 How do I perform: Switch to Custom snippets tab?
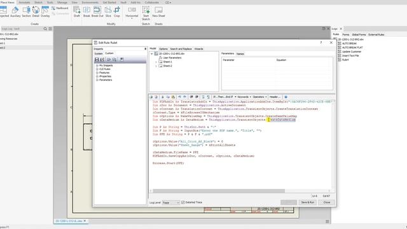click(109, 53)
